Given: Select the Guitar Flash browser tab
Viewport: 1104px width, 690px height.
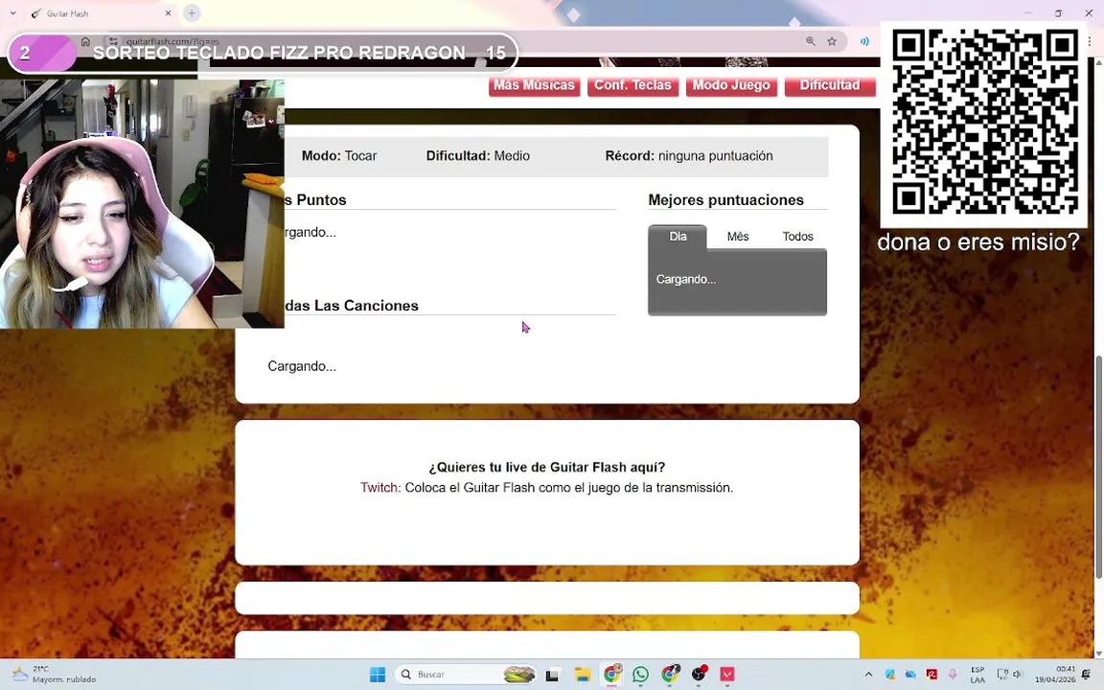Looking at the screenshot, I should pyautogui.click(x=101, y=13).
